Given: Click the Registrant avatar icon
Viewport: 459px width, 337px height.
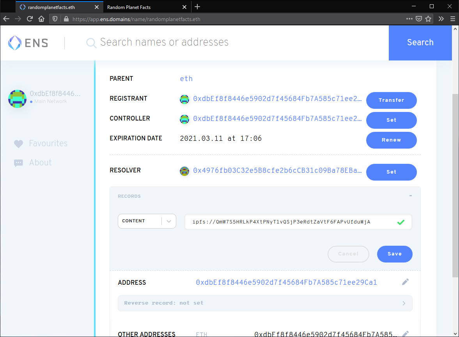Looking at the screenshot, I should (x=184, y=99).
